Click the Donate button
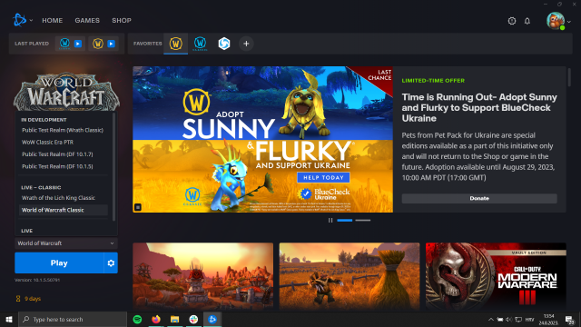Viewport: 581px width, 327px height. (479, 198)
